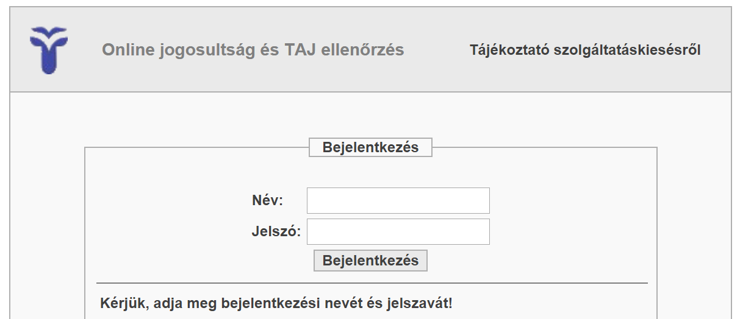Click the Online jogosultság és TAJ ellenőrzés heading
The image size is (740, 319).
click(253, 50)
